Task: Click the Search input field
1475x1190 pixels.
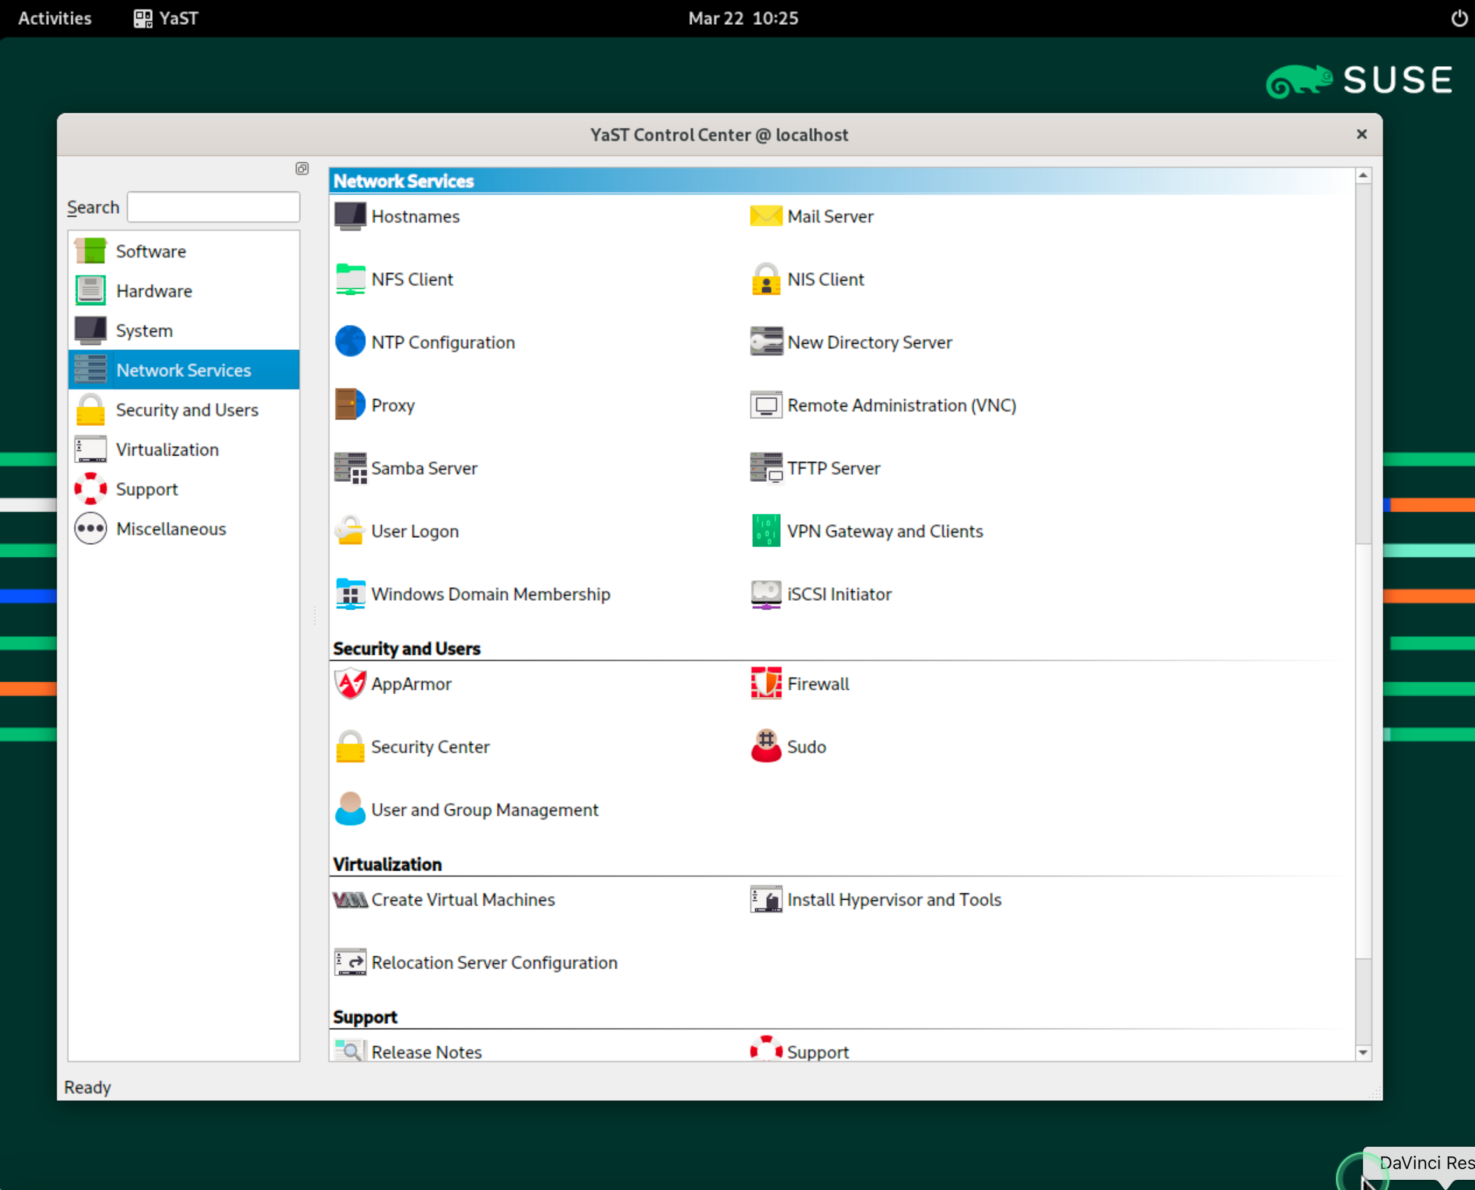Action: (x=214, y=207)
